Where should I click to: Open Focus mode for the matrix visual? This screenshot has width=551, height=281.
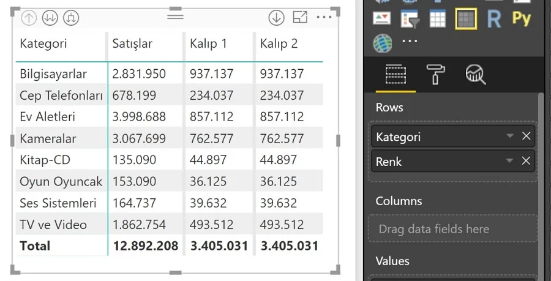[300, 18]
